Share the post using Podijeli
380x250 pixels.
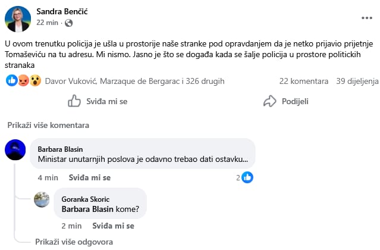click(286, 101)
